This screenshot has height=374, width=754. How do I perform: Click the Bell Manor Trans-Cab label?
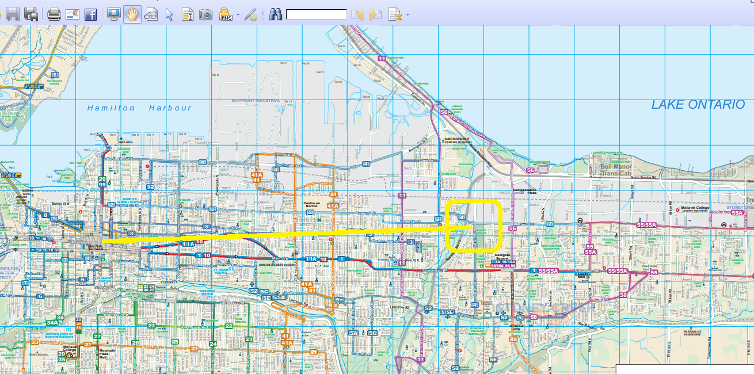point(615,169)
